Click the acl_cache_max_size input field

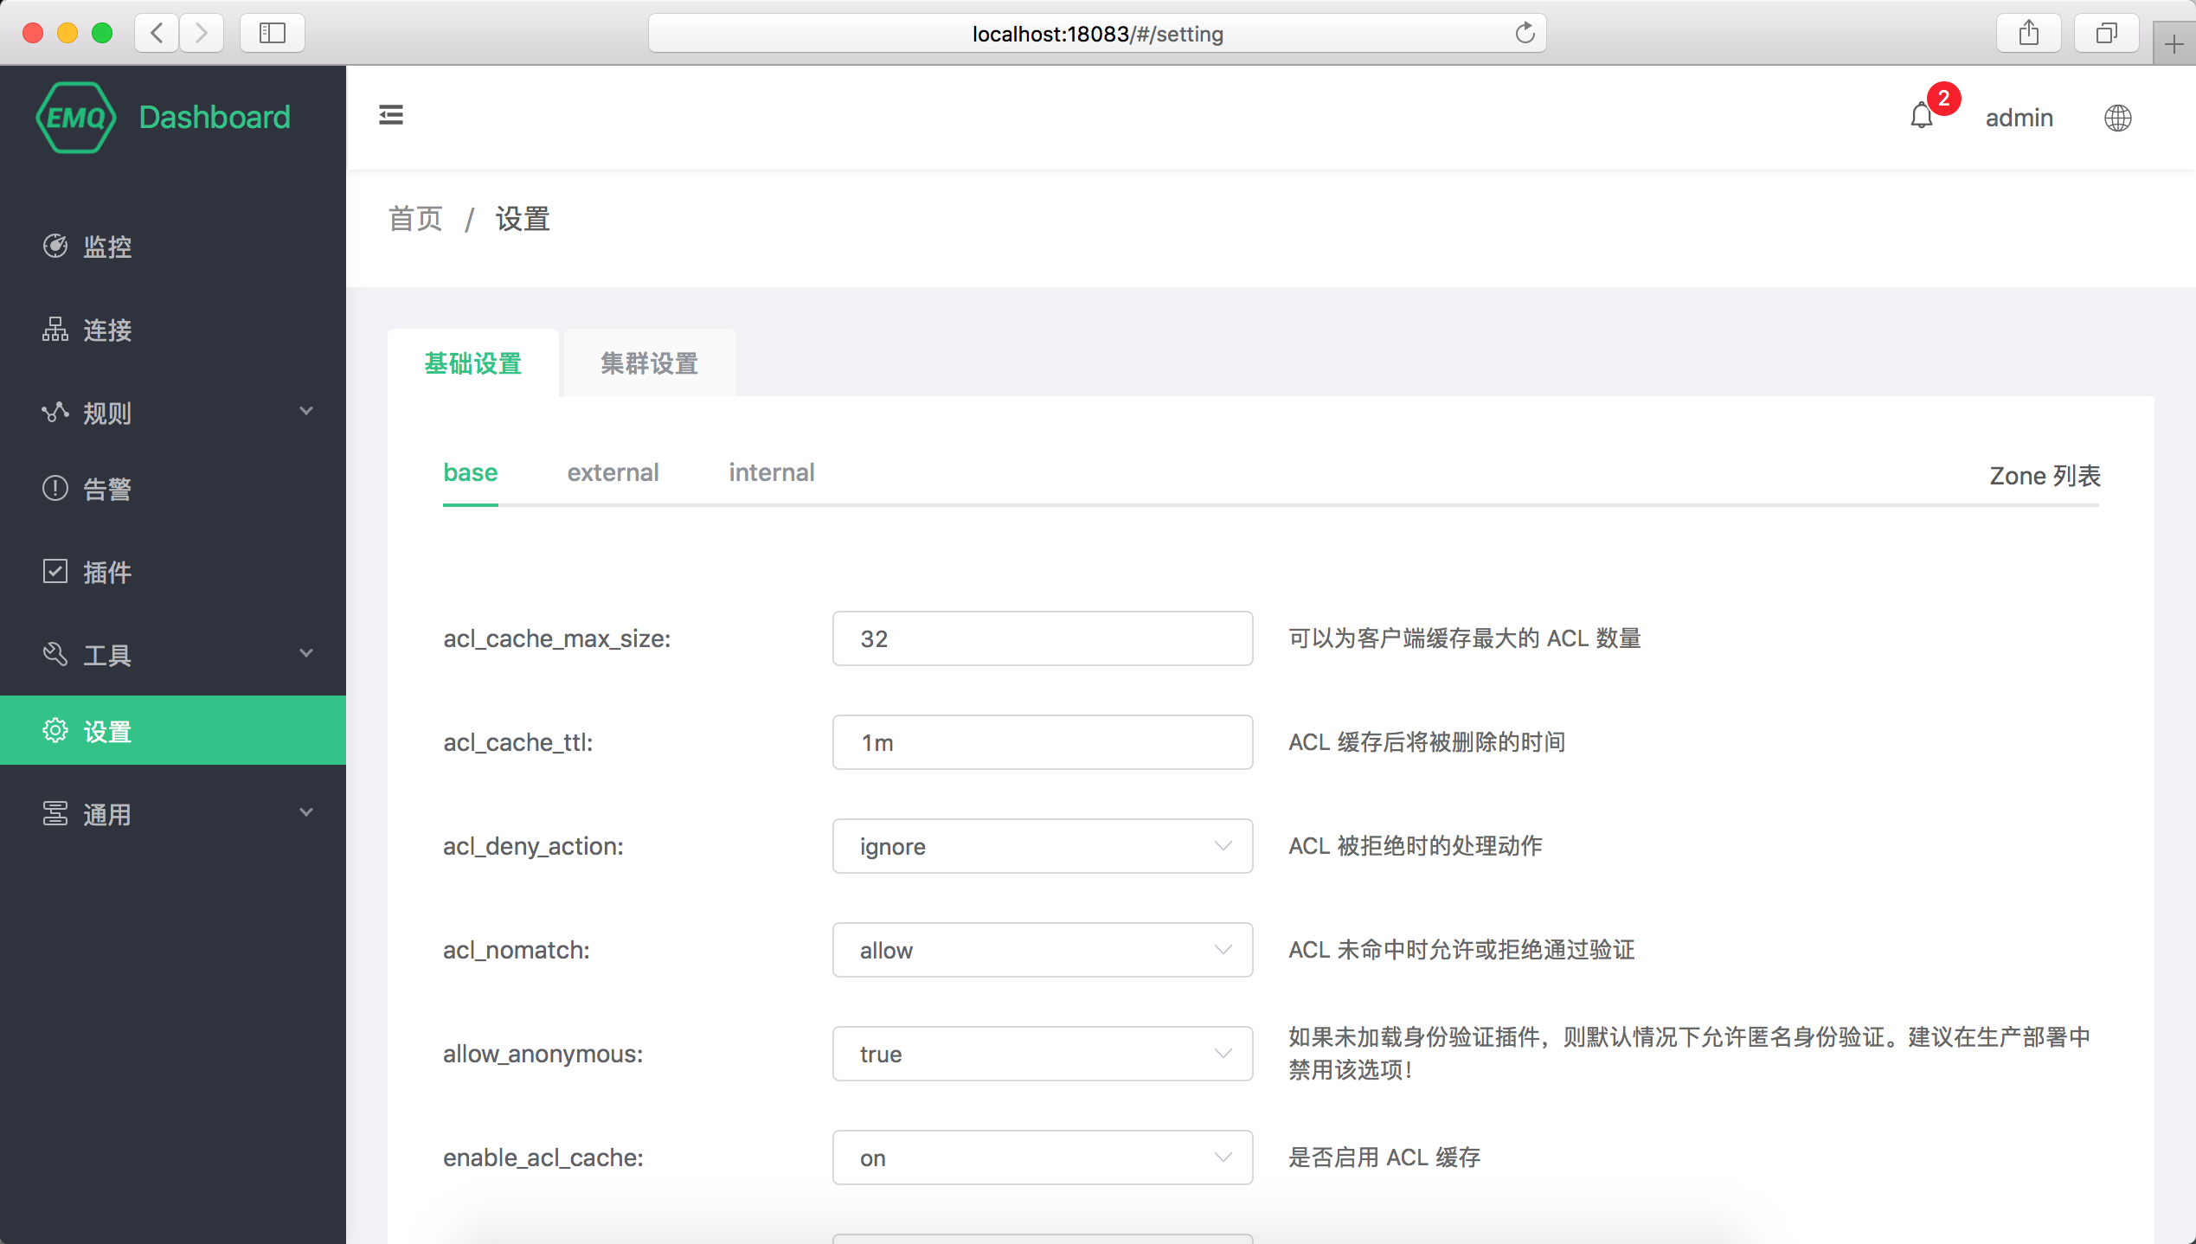click(1043, 638)
